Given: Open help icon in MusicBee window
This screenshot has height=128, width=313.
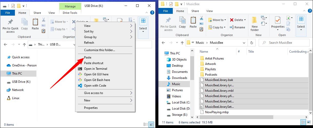Looking at the screenshot, I should click(x=310, y=11).
